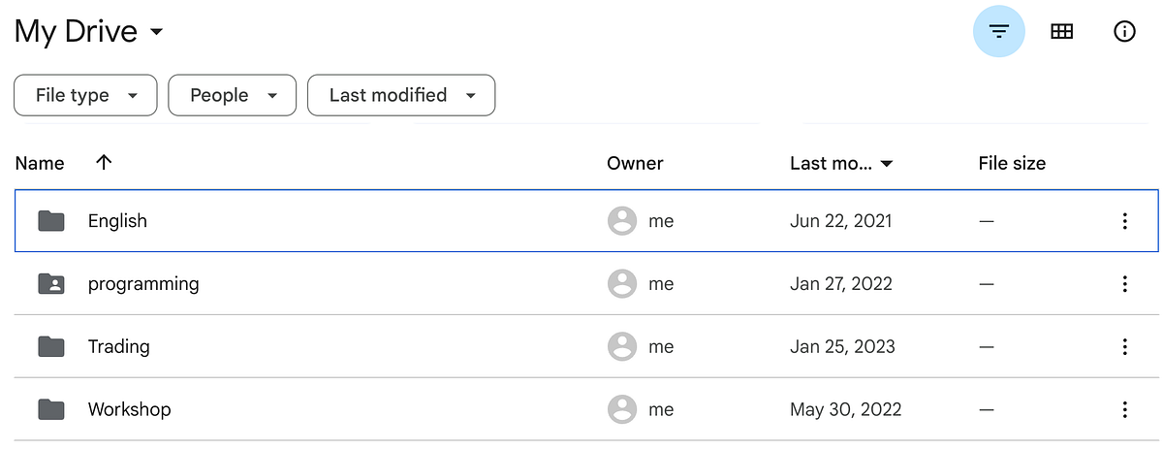The height and width of the screenshot is (449, 1163).
Task: Open the Workshop folder name
Action: tap(129, 409)
